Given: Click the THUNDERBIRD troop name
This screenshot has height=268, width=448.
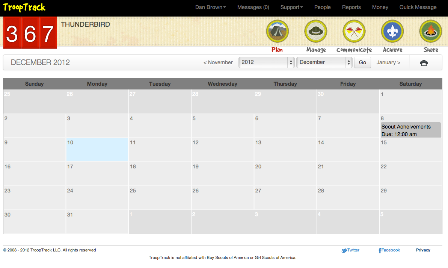Looking at the screenshot, I should [85, 24].
